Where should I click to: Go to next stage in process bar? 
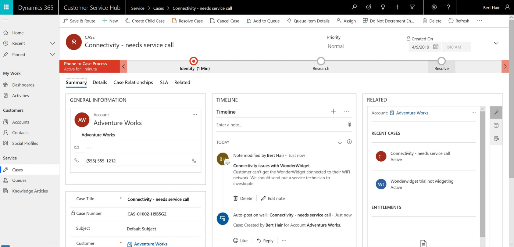(x=505, y=66)
